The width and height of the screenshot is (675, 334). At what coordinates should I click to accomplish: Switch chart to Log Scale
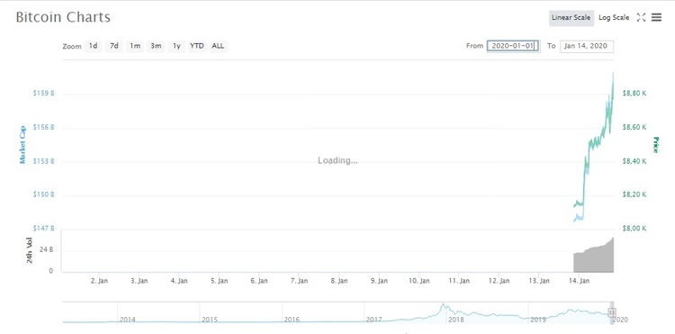point(614,18)
